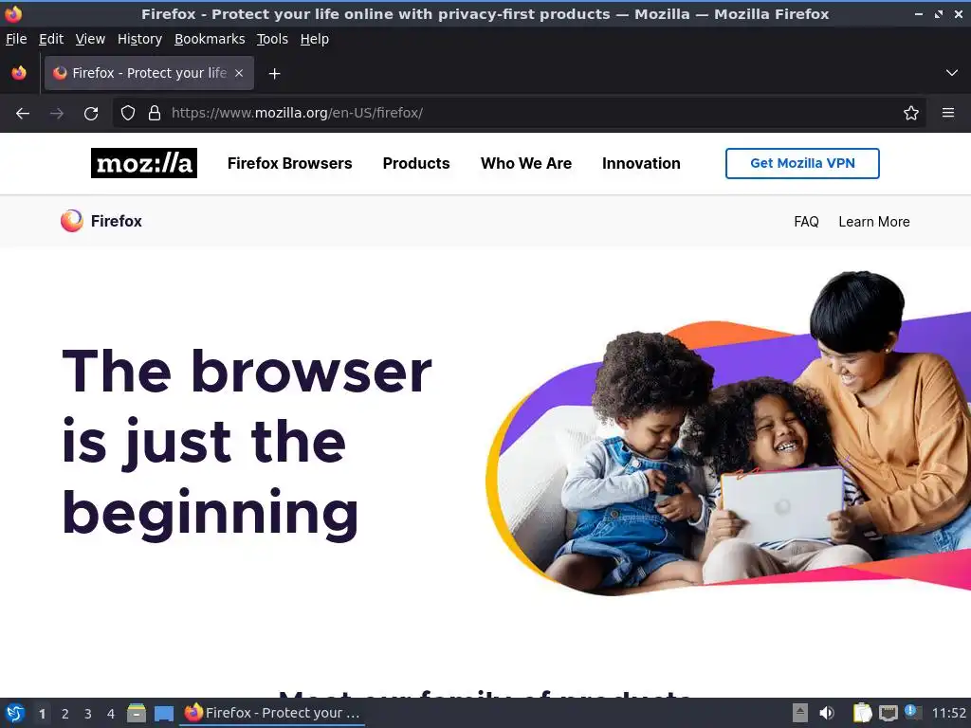Show site security info via padlock
971x728 pixels.
click(x=155, y=113)
